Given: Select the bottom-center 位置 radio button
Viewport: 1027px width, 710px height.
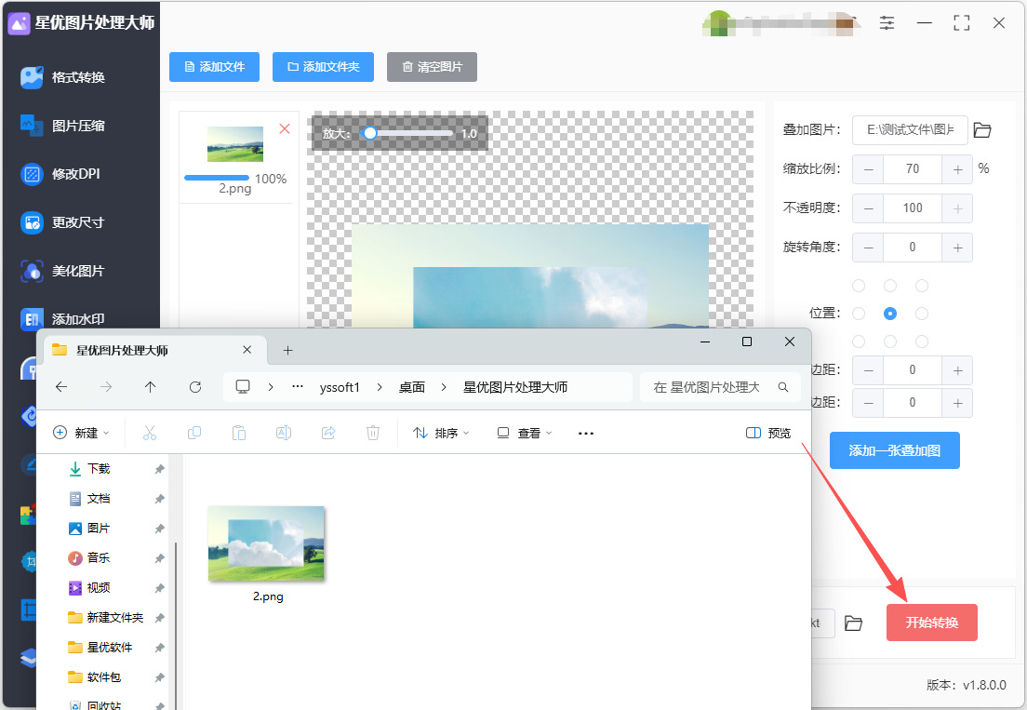Looking at the screenshot, I should [890, 342].
